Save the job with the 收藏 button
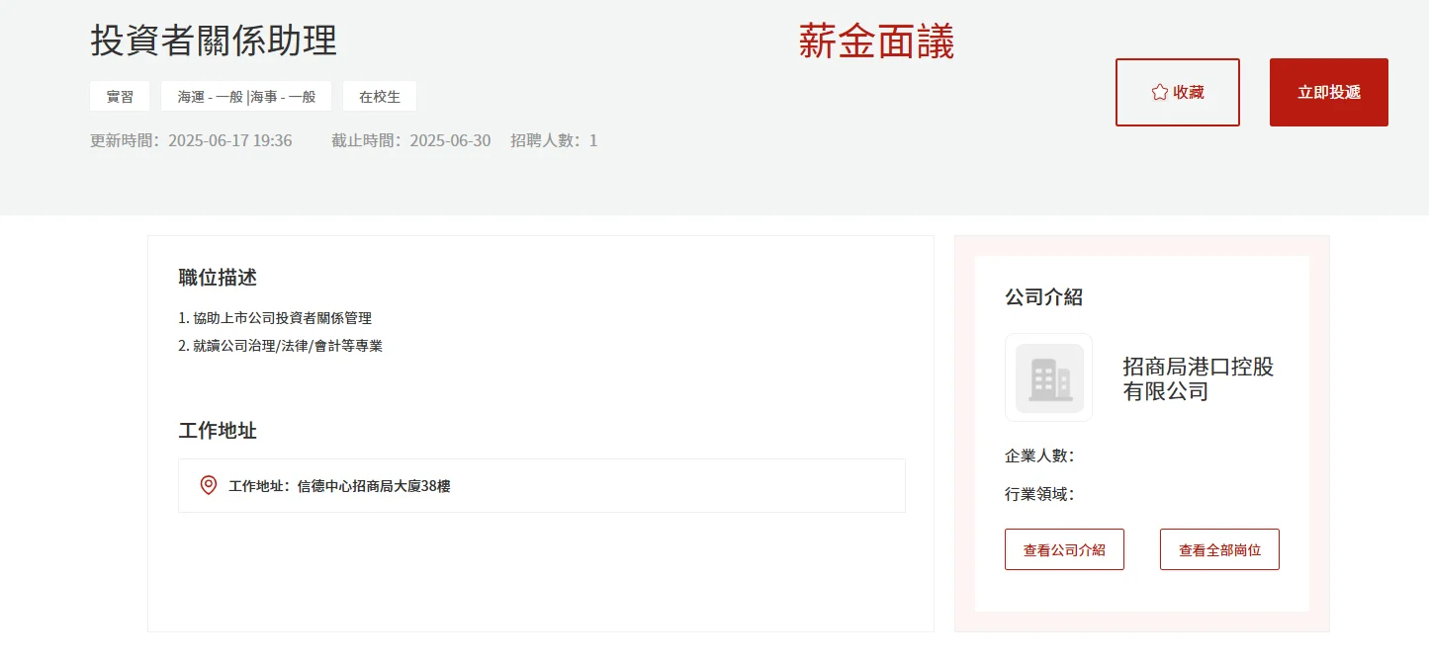This screenshot has width=1429, height=662. [1178, 92]
